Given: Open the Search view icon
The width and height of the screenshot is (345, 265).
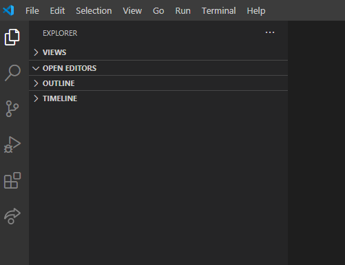Looking at the screenshot, I should point(12,73).
